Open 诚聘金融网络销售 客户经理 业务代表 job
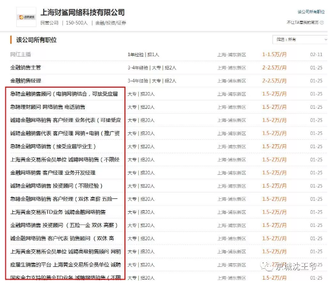 point(65,120)
